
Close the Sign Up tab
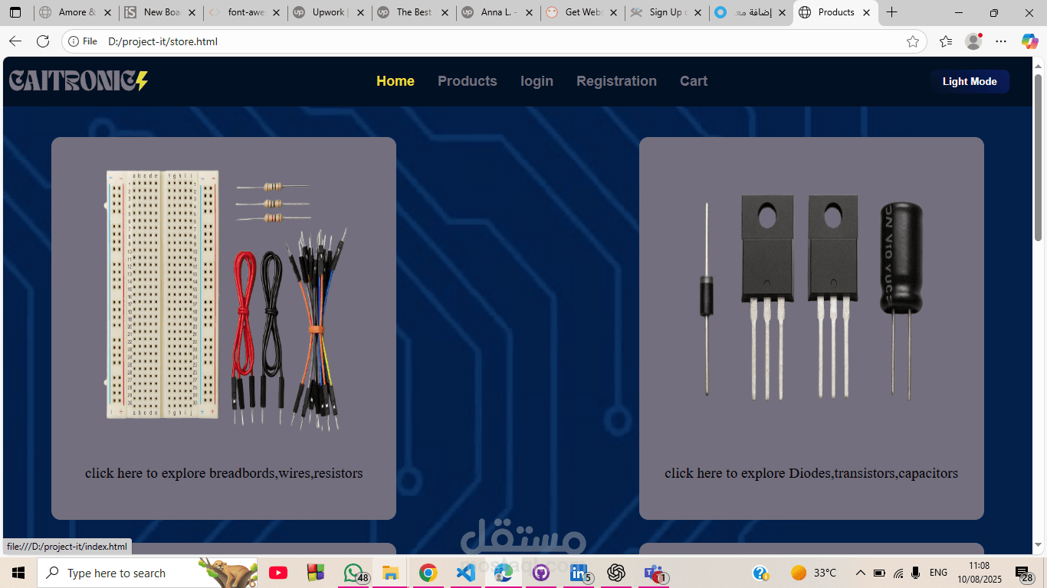(x=697, y=12)
